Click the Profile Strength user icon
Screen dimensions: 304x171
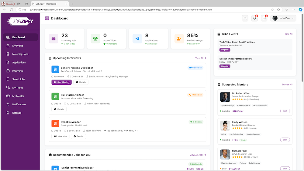coord(179,39)
